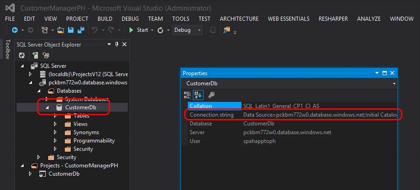Click the New Project toolbar icon
This screenshot has height=190, width=420.
click(x=44, y=30)
